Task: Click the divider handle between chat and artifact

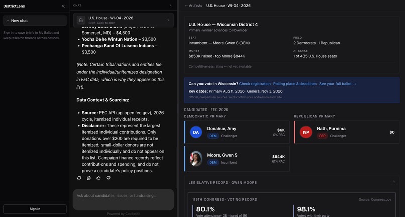Action: (x=178, y=108)
